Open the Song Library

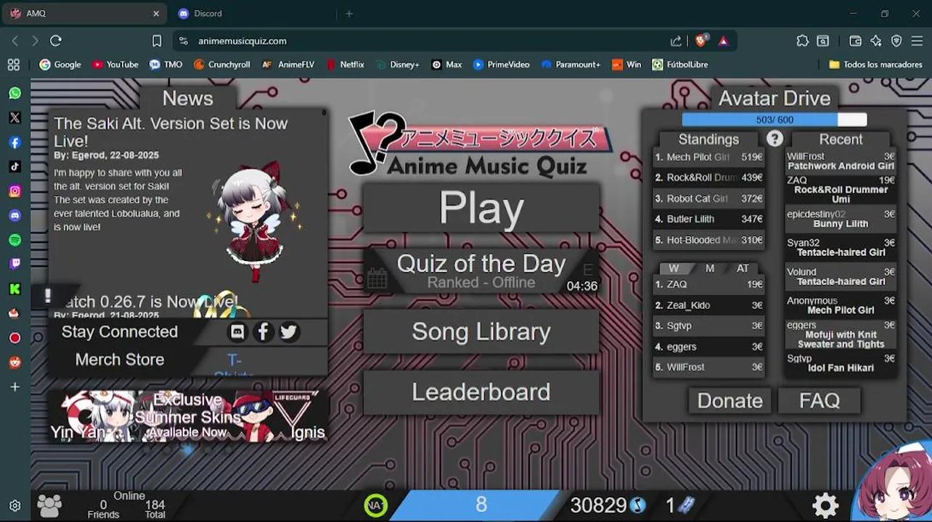481,331
